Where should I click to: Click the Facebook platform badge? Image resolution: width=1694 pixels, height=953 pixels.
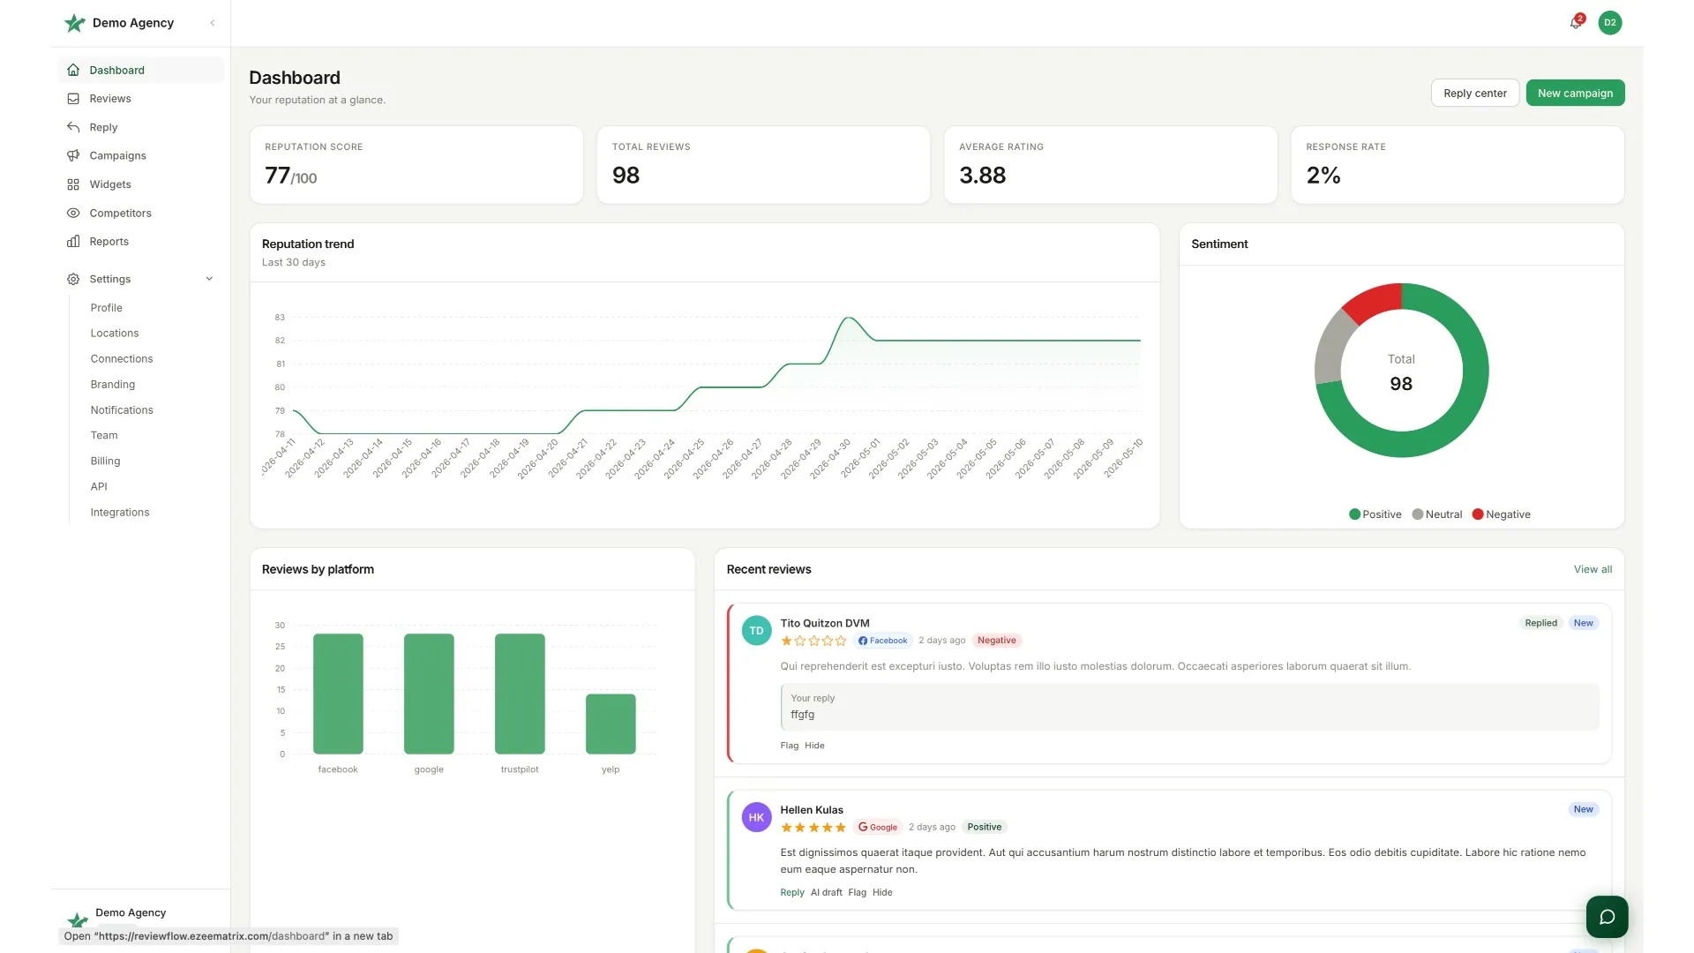tap(882, 641)
